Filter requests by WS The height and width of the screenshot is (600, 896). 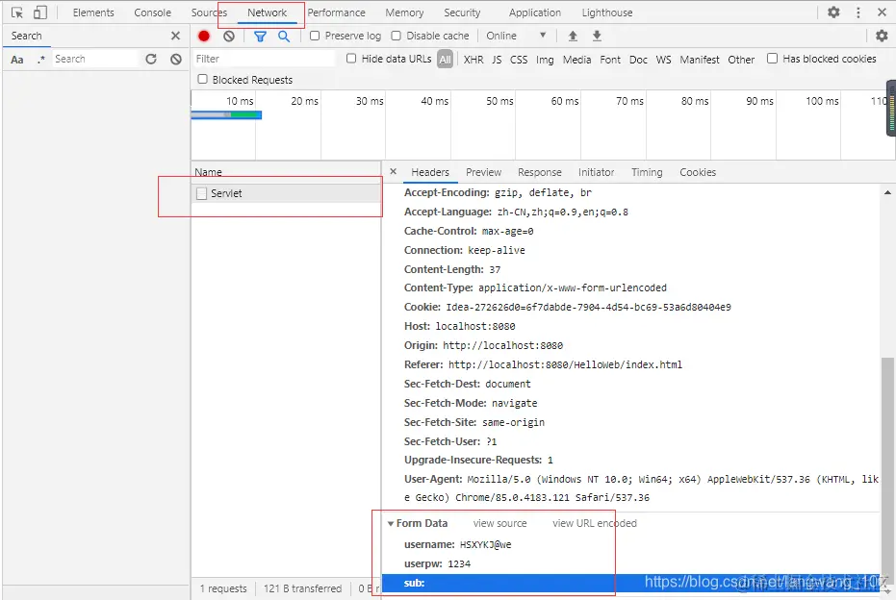[663, 60]
